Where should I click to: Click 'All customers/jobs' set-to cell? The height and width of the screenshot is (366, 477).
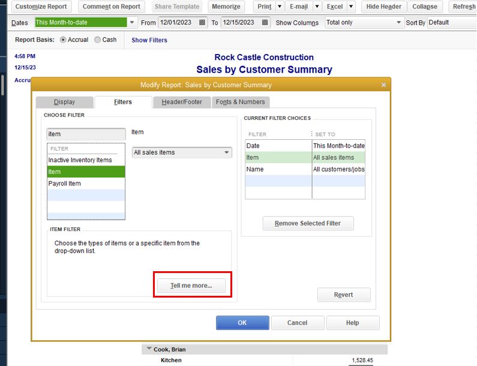point(339,169)
